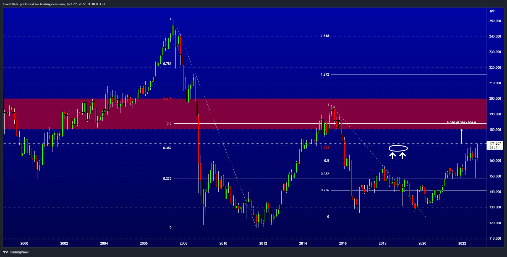Select the 1.272 Fibonacci extension label

coord(325,75)
